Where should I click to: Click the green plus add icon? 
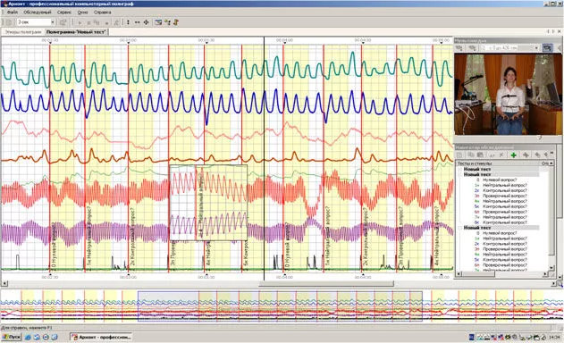(x=514, y=155)
